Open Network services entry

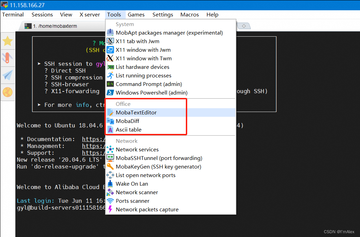pos(171,150)
